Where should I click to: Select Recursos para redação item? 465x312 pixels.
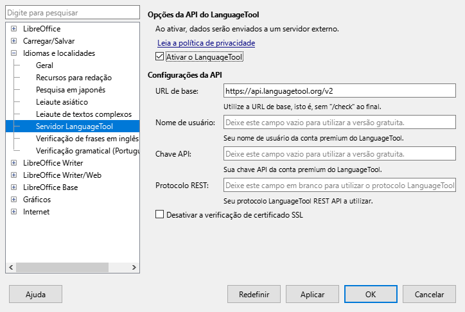pos(74,78)
